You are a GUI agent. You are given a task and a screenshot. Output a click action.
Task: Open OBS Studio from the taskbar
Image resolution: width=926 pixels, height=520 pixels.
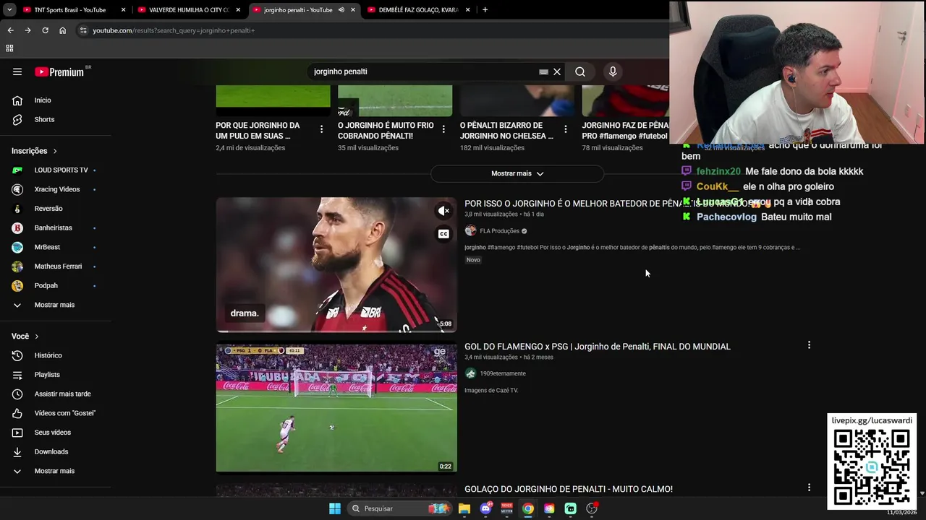click(592, 508)
